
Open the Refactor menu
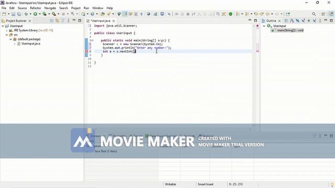[x=36, y=8]
